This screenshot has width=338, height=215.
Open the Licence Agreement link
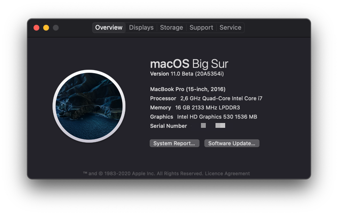227,173
